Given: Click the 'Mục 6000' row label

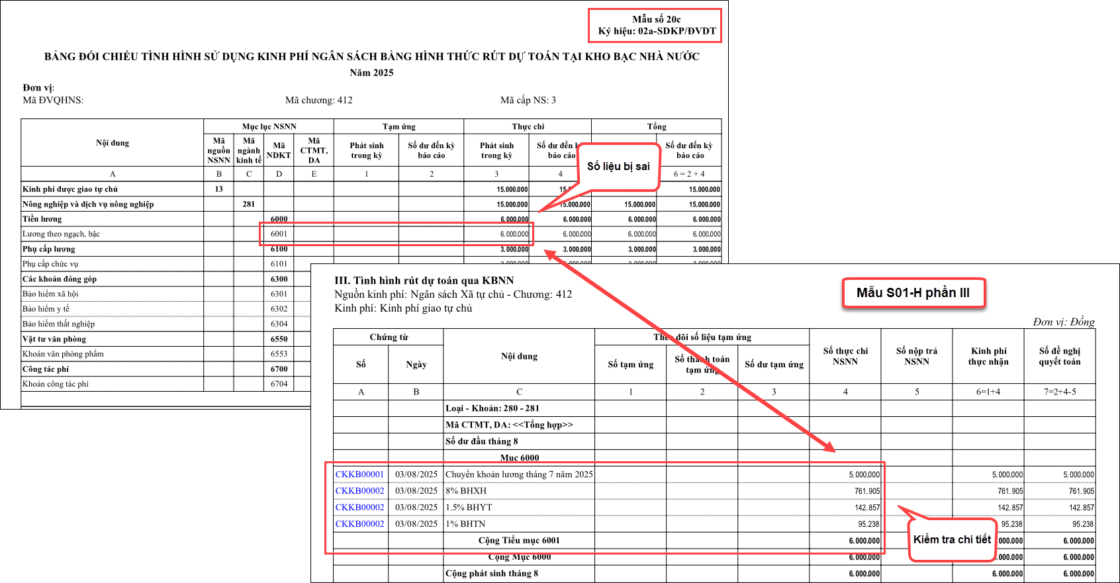Looking at the screenshot, I should pos(520,458).
